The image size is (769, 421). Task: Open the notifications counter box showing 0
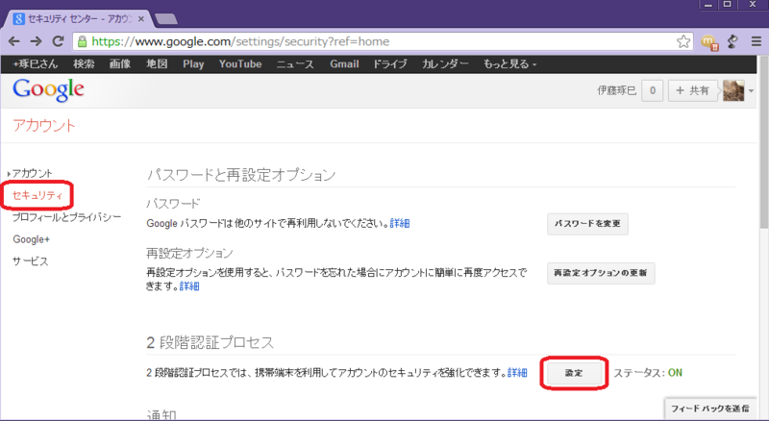click(x=653, y=90)
